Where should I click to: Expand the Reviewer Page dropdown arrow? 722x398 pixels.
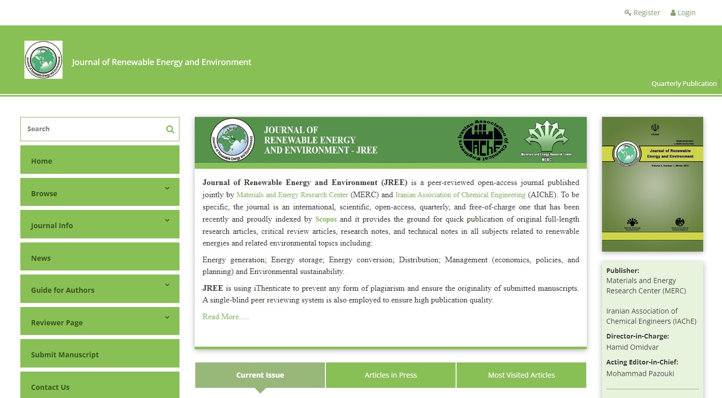tap(167, 318)
